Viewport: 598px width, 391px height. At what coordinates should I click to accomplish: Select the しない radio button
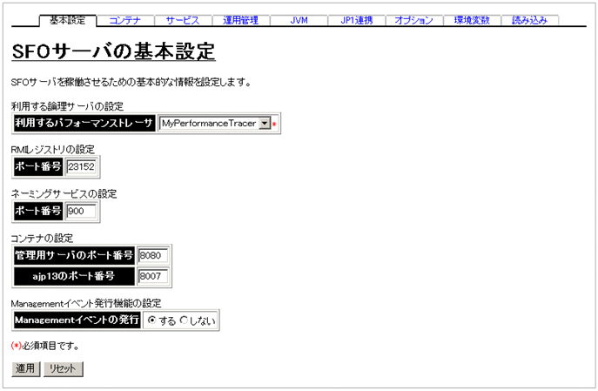pyautogui.click(x=184, y=320)
